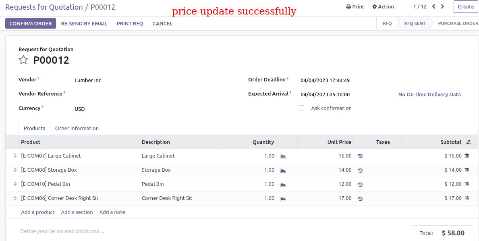Enable the Ask confirmation checkbox
The height and width of the screenshot is (241, 479).
click(x=301, y=108)
